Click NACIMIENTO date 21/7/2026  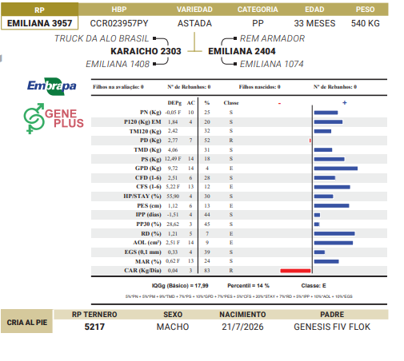click(242, 327)
